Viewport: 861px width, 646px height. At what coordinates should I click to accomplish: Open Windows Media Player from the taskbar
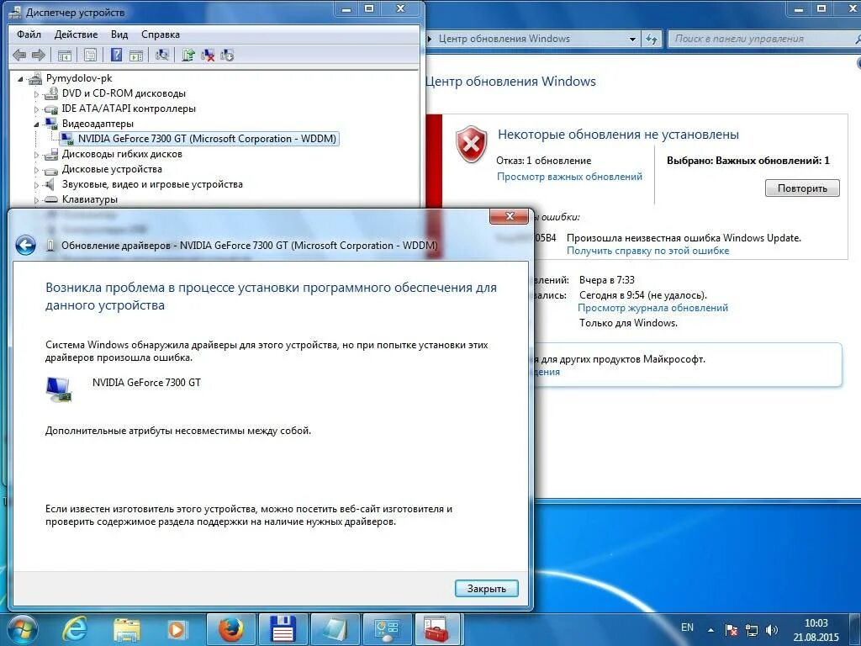(177, 629)
